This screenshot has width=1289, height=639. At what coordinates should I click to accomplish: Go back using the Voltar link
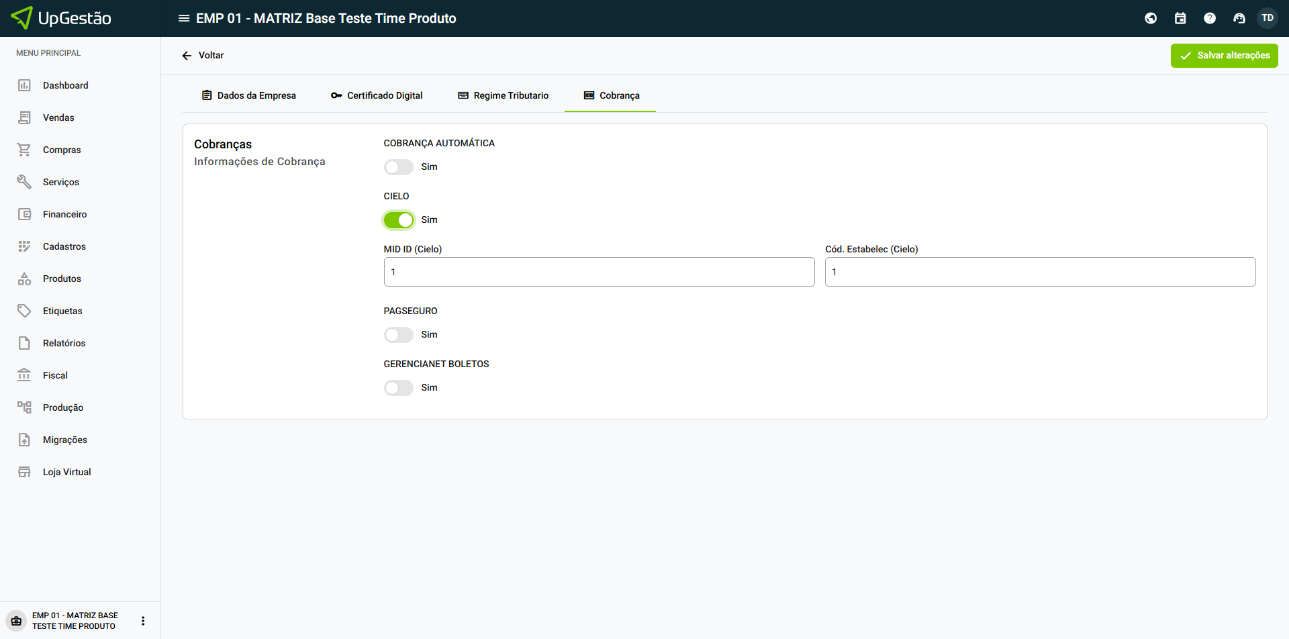pyautogui.click(x=203, y=55)
